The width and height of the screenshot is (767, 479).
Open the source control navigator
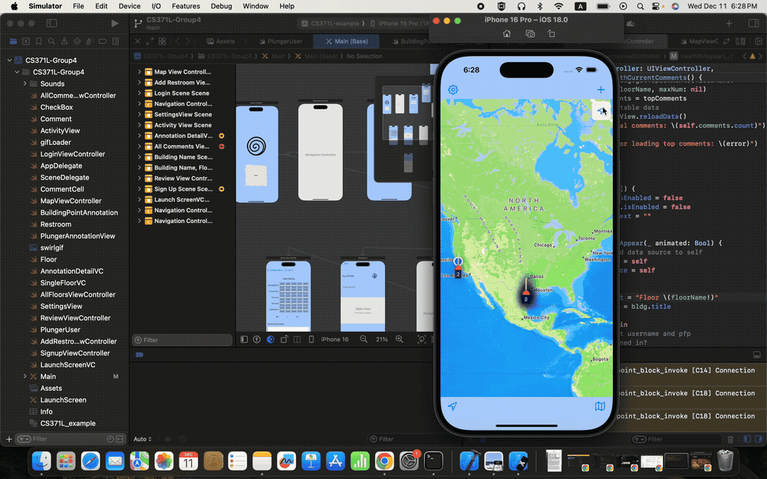[26, 41]
